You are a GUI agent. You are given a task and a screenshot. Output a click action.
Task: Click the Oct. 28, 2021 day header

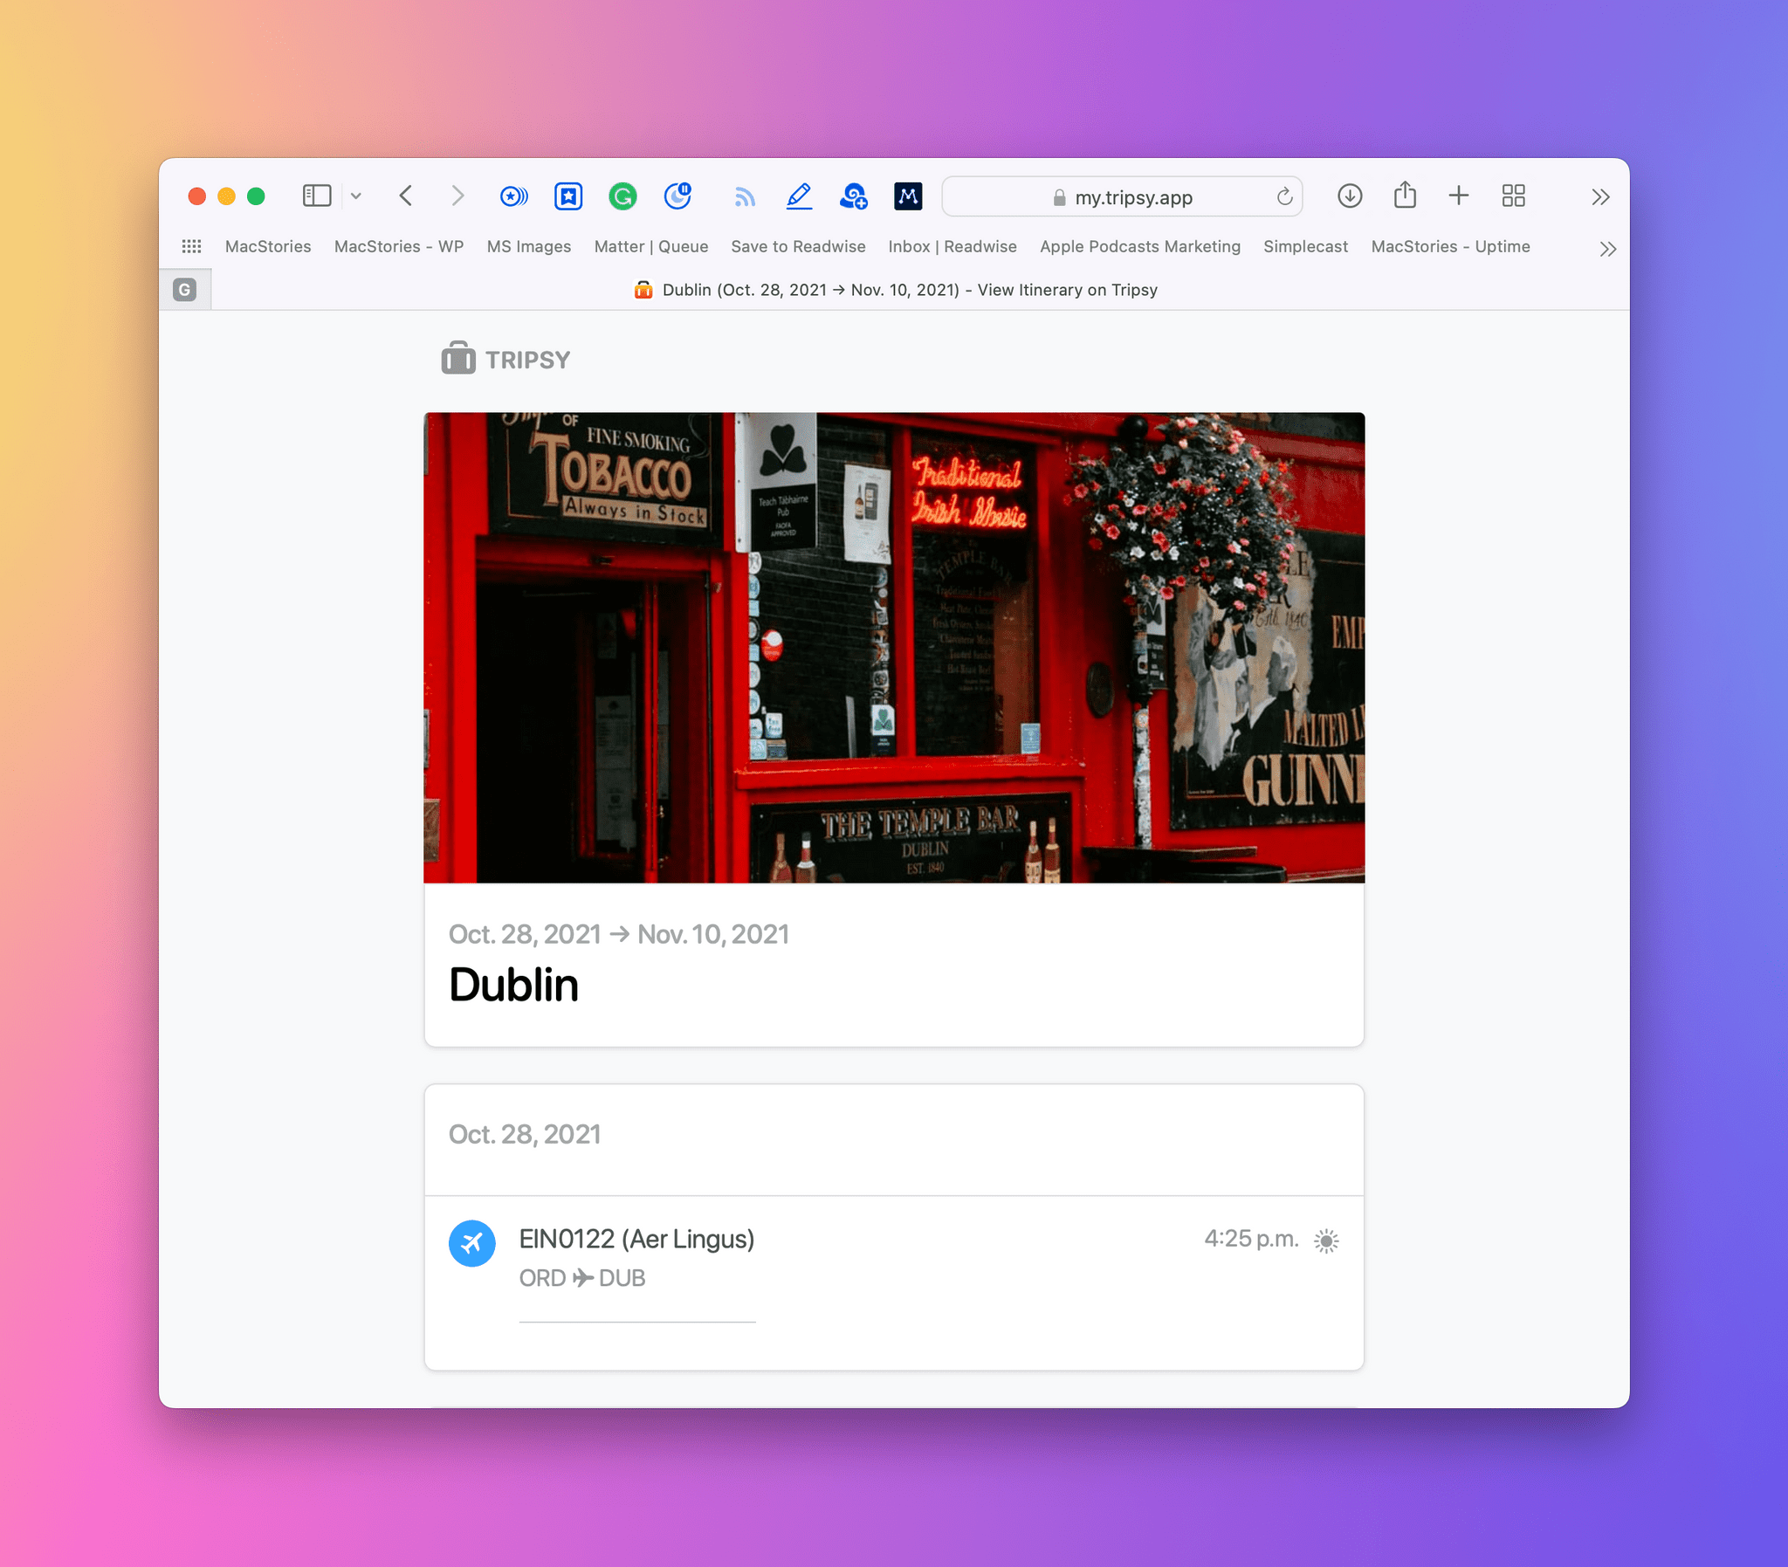tap(525, 1134)
